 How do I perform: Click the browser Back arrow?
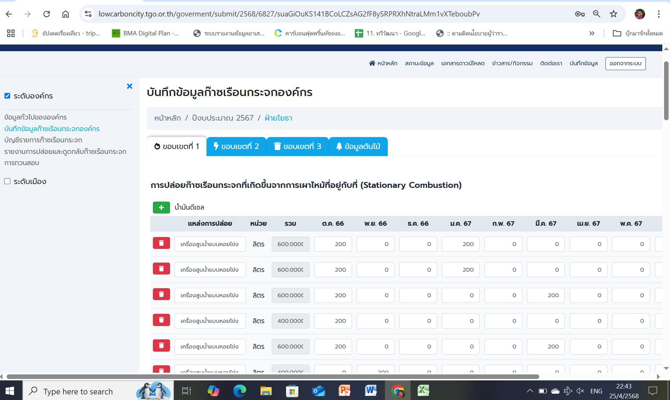pyautogui.click(x=9, y=14)
